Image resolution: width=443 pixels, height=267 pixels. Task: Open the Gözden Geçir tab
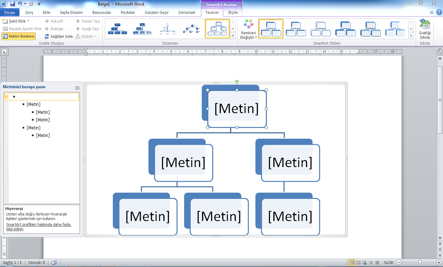point(156,12)
